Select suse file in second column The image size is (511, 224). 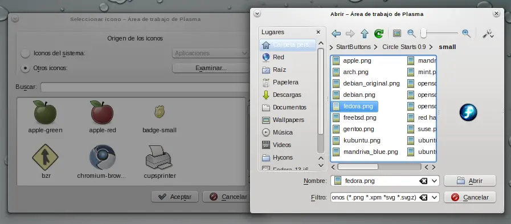422,129
